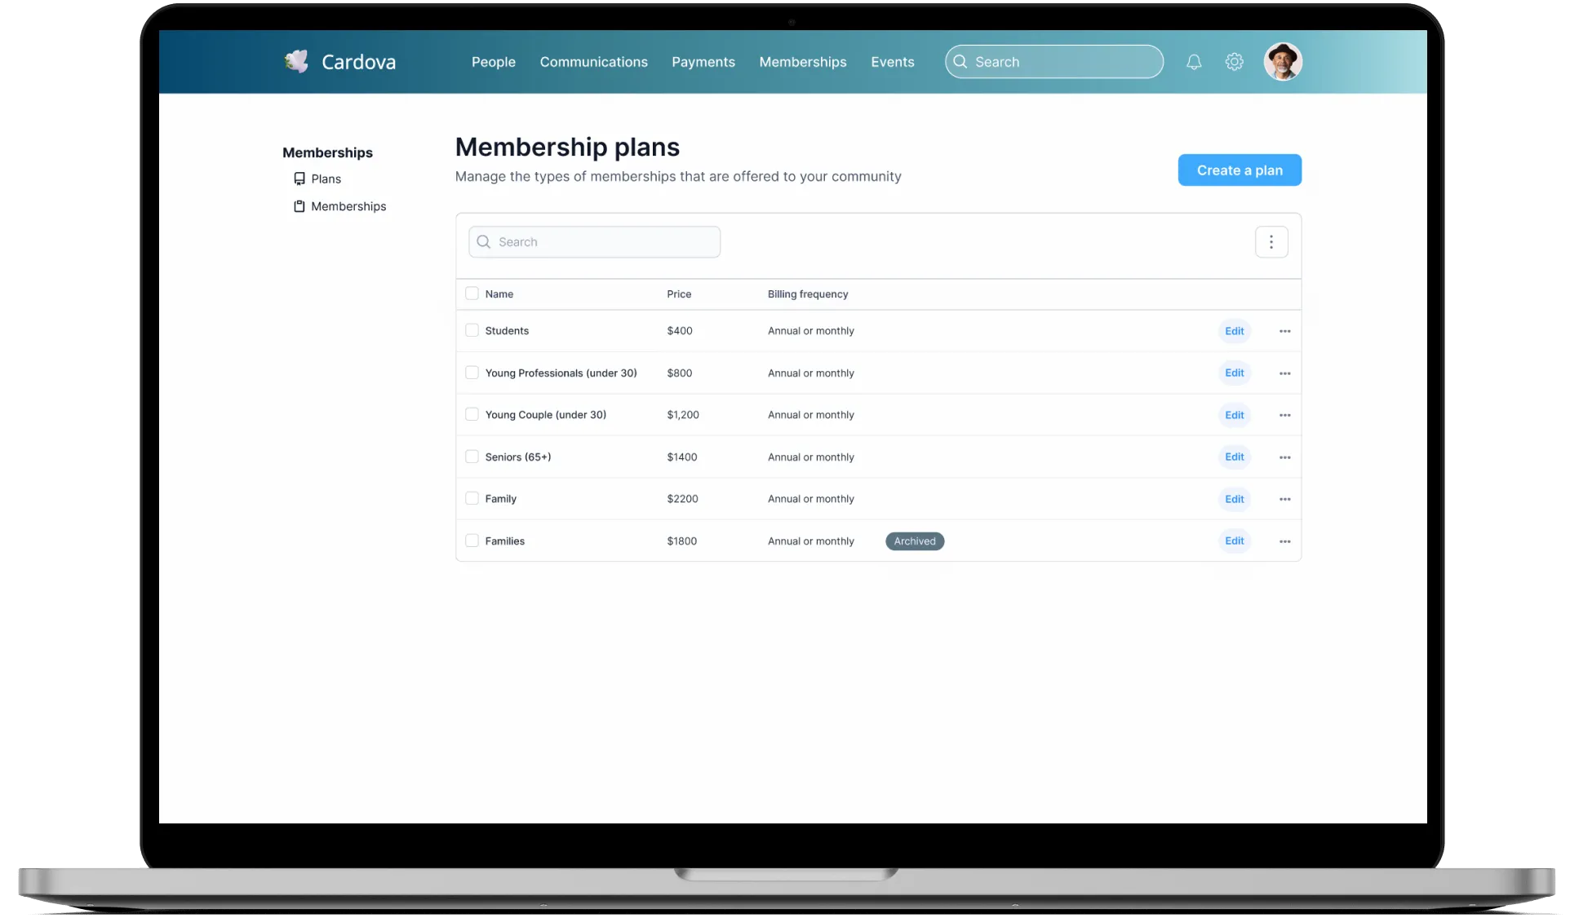The width and height of the screenshot is (1570, 918).
Task: Open settings gear icon
Action: pos(1234,62)
